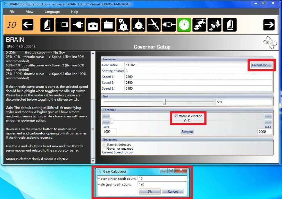
Task: Click the Sensing divisor field
Action: (198, 71)
